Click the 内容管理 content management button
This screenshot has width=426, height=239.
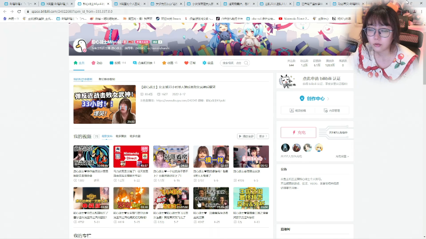(x=332, y=110)
